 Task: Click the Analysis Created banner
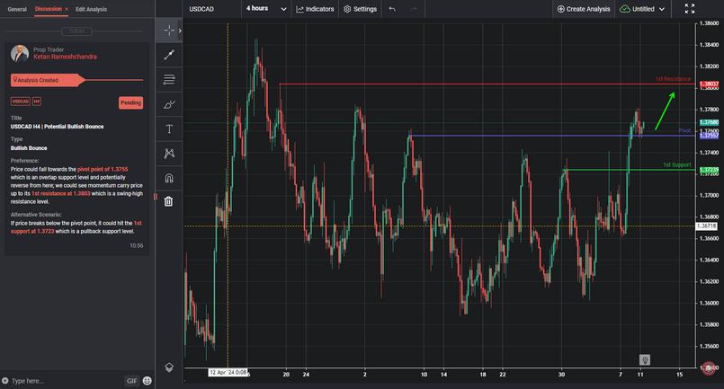click(48, 80)
